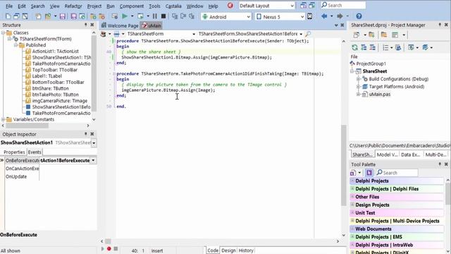The width and height of the screenshot is (451, 254).
Task: Open the Castalia menu
Action: (173, 6)
